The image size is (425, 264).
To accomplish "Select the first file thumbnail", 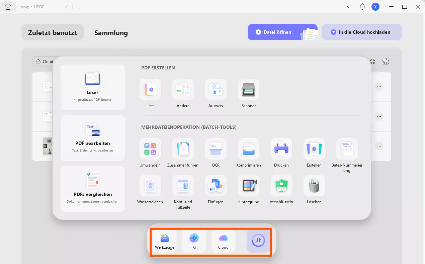I will point(48,87).
